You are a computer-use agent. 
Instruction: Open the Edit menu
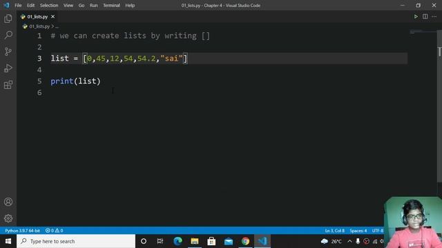[x=30, y=6]
